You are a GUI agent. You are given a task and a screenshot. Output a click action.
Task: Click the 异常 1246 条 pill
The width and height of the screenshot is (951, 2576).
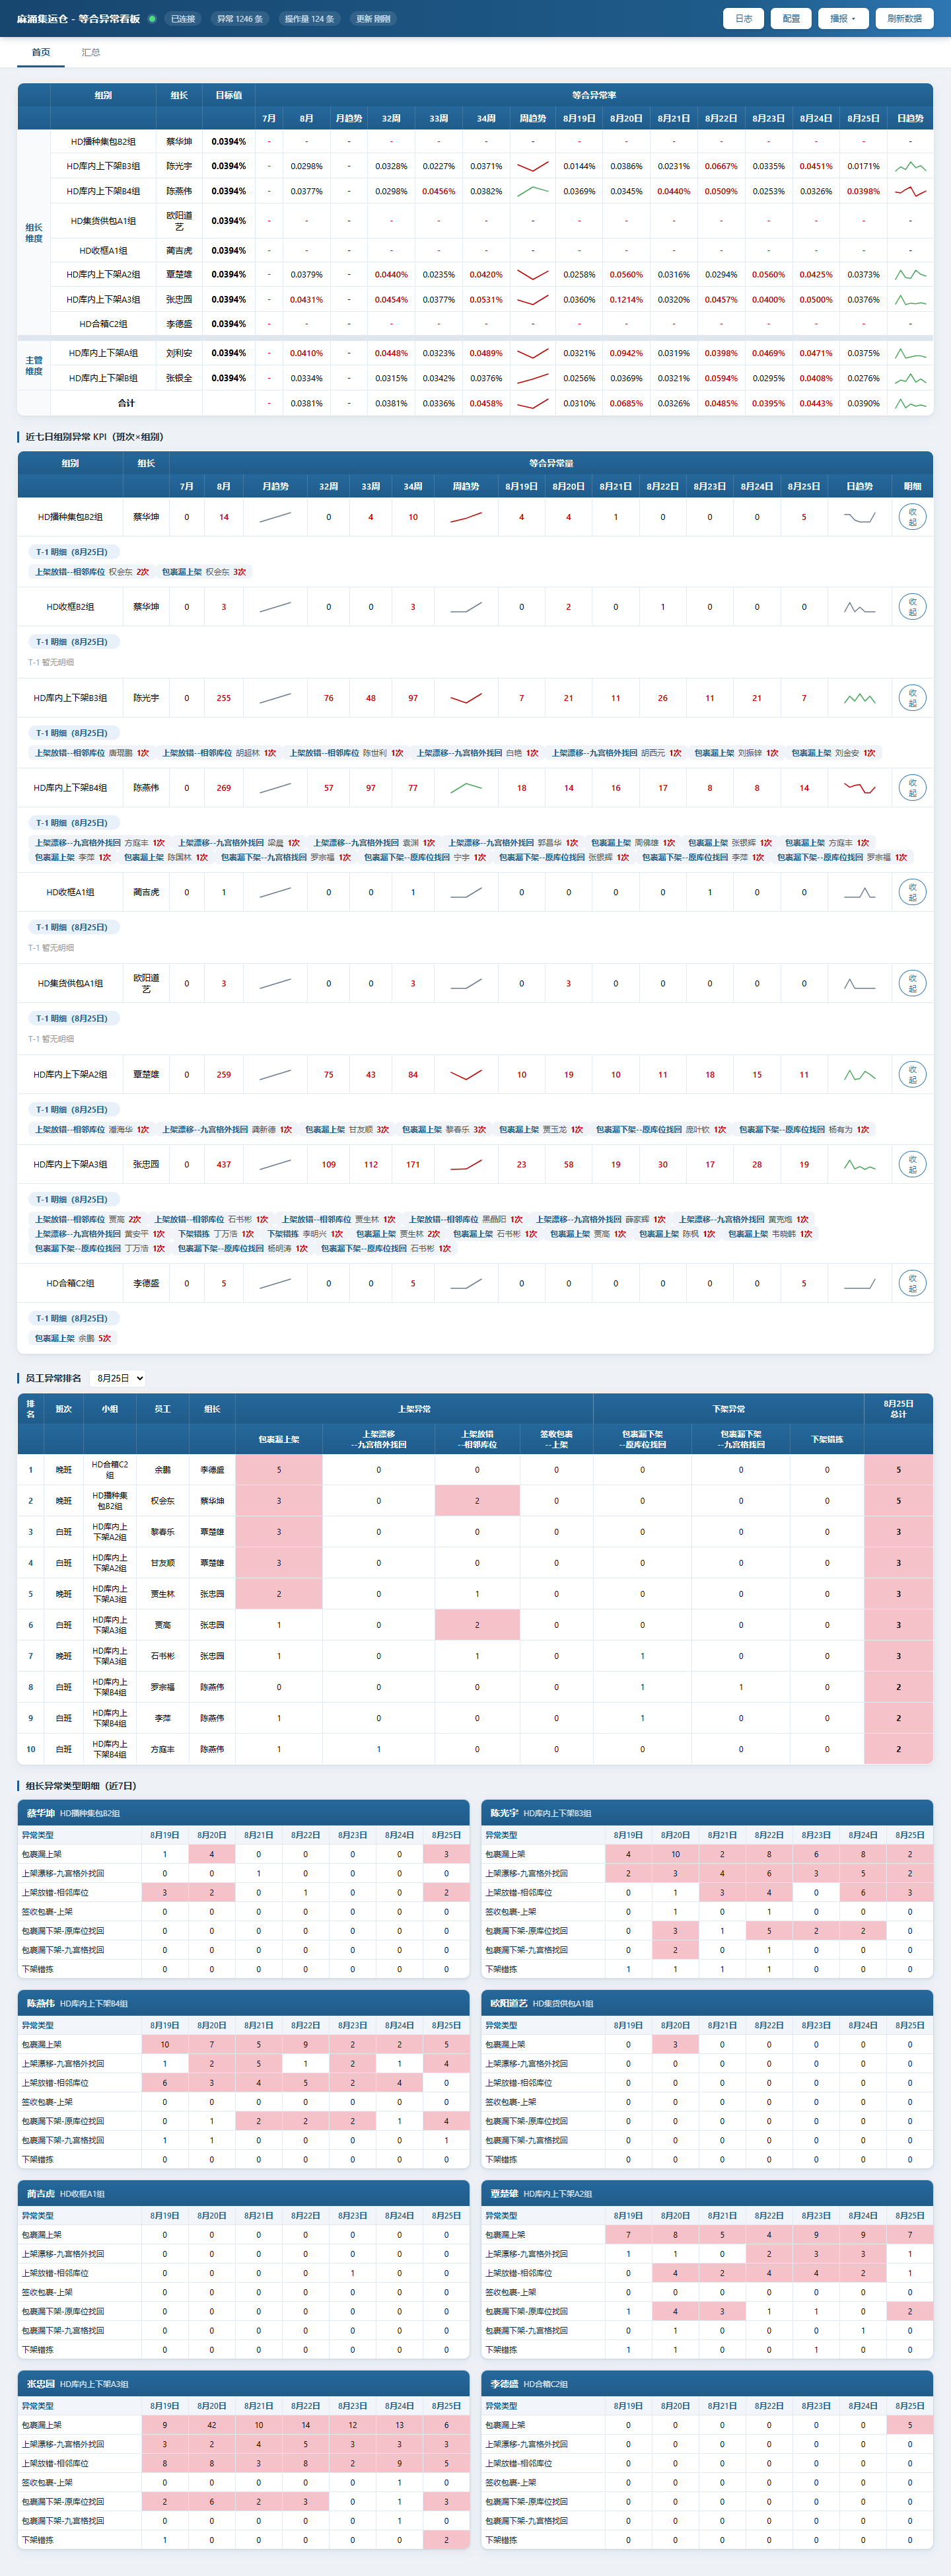click(x=240, y=18)
